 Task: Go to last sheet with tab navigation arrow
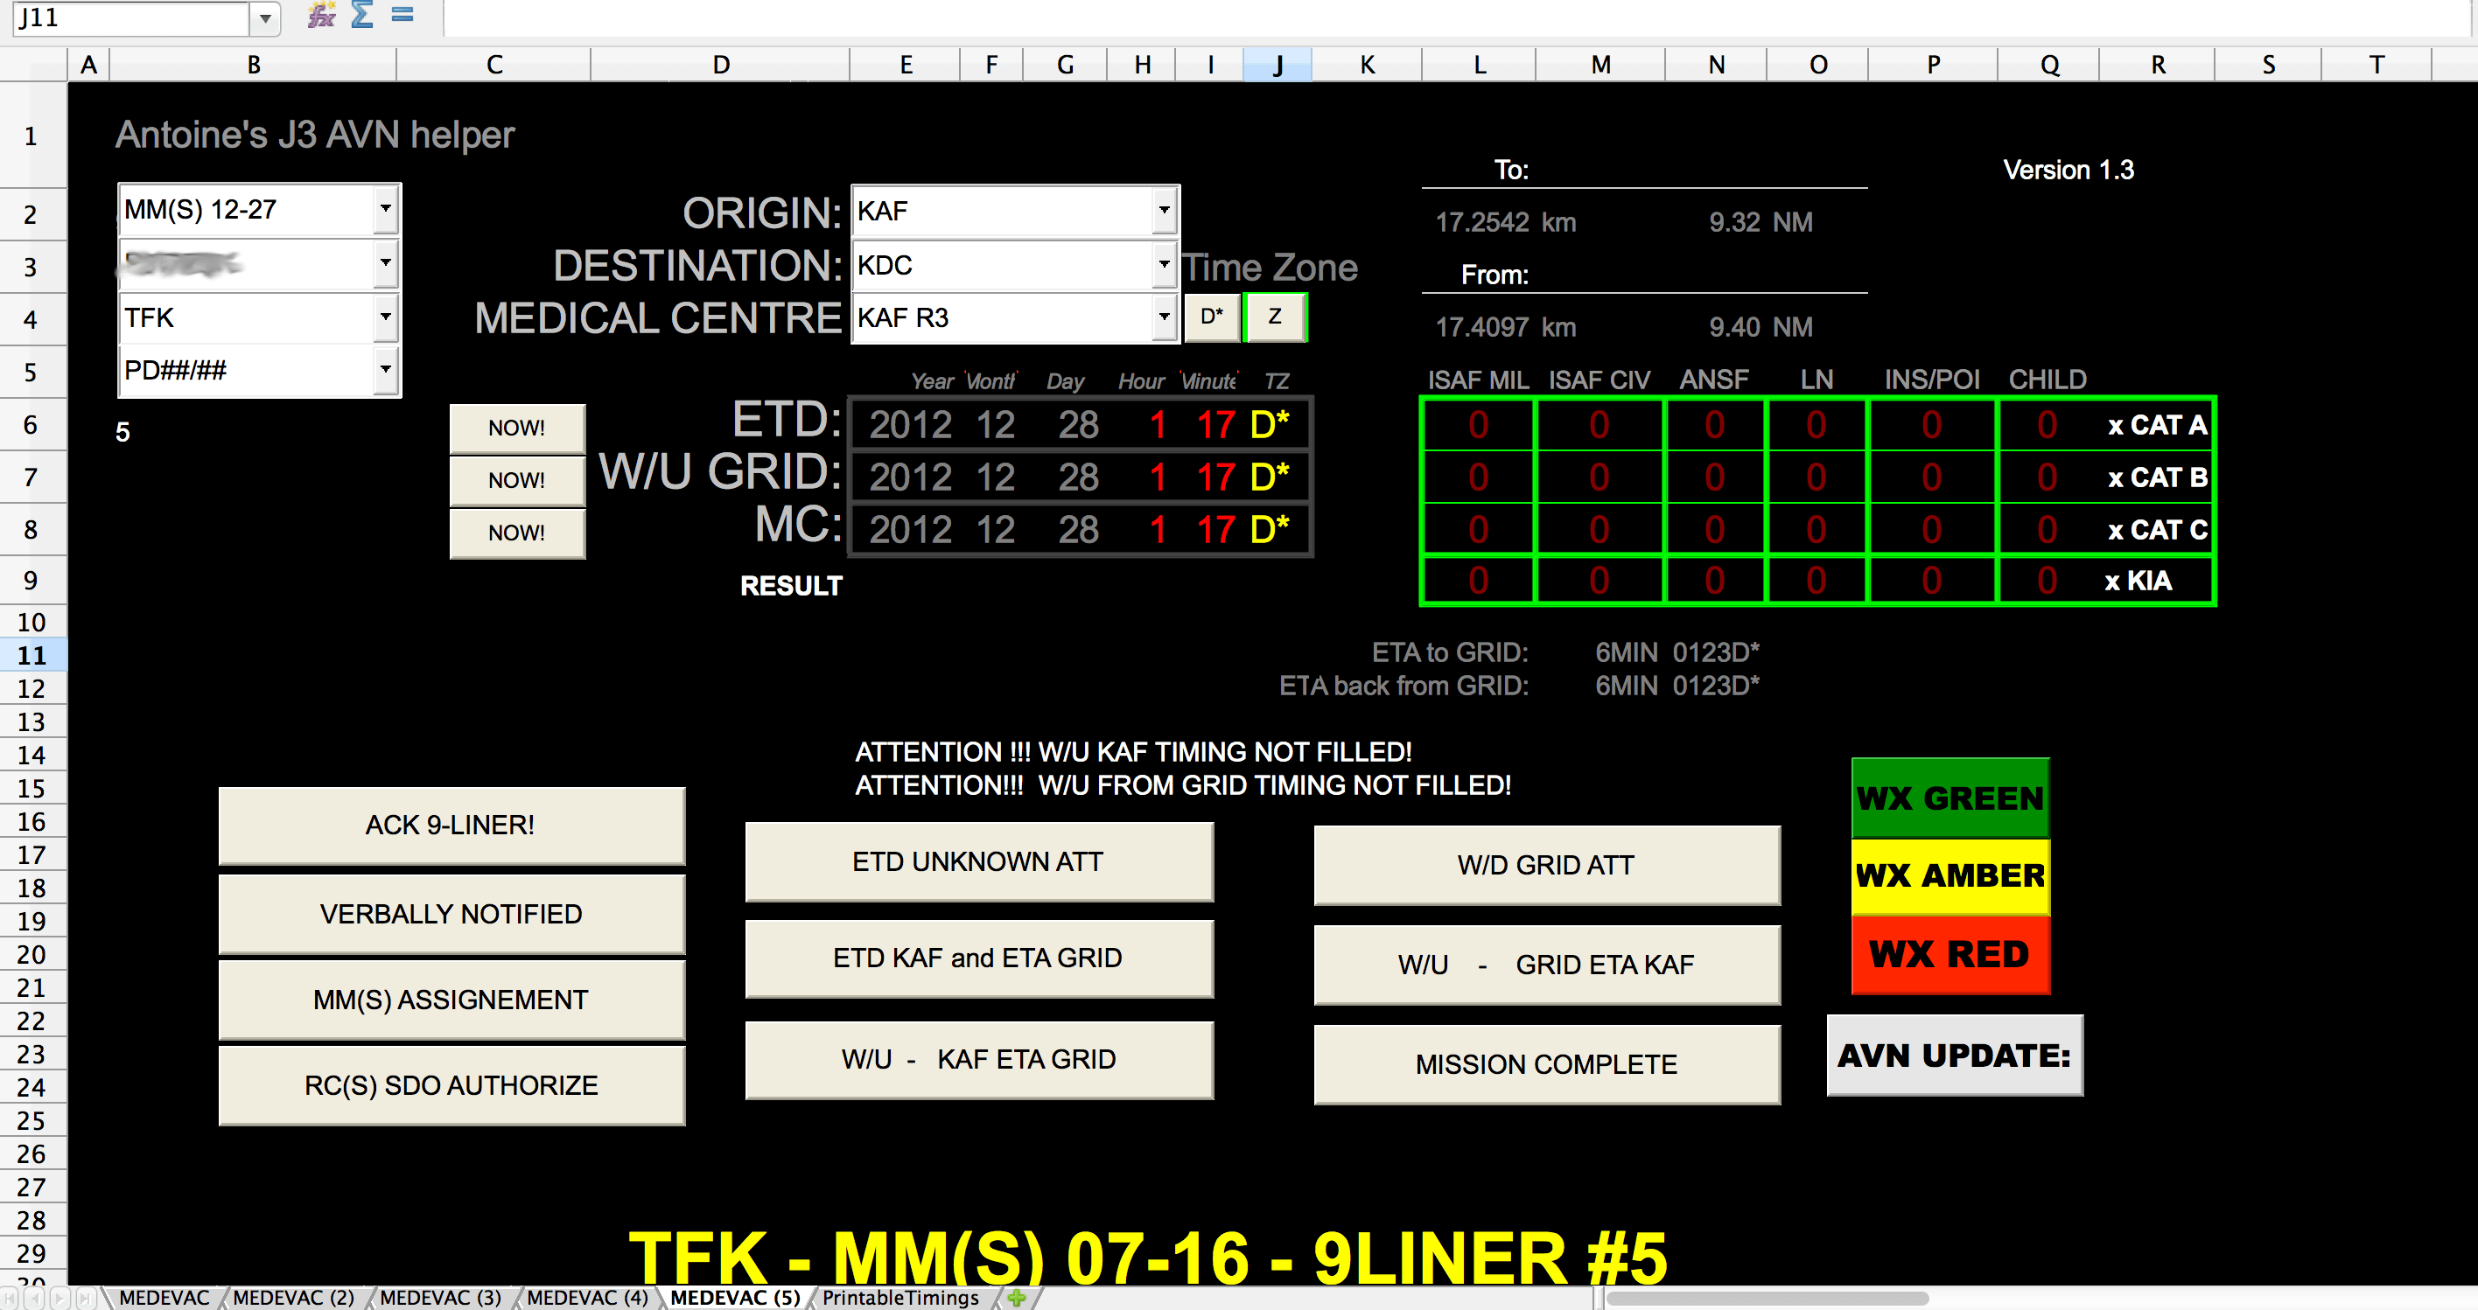pos(85,1298)
